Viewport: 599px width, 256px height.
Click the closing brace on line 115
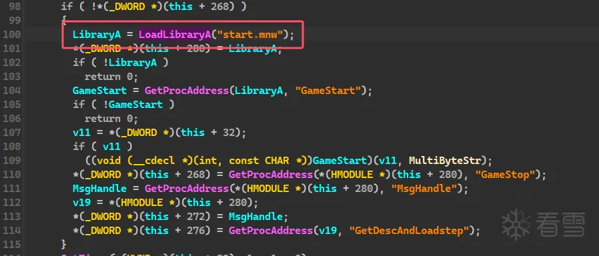tap(64, 244)
